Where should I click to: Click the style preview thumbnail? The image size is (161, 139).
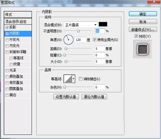click(143, 49)
